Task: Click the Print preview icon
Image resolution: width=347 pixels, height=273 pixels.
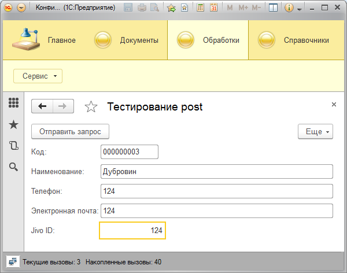Action: 154,8
